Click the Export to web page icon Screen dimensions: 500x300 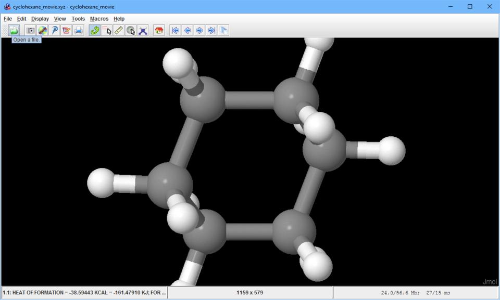42,31
